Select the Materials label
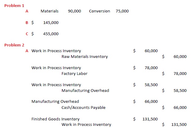 [x=49, y=11]
